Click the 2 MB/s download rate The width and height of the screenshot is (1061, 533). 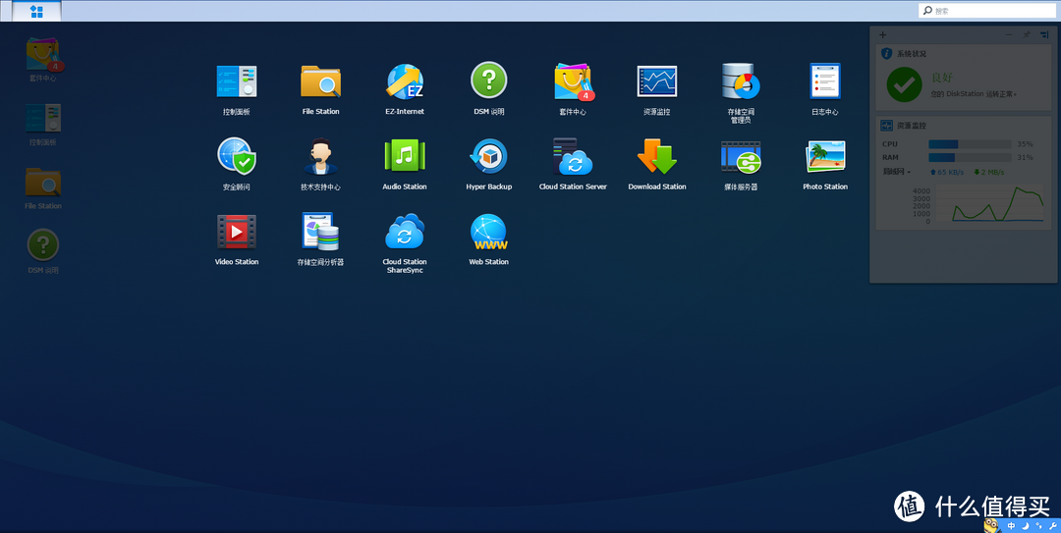click(988, 172)
